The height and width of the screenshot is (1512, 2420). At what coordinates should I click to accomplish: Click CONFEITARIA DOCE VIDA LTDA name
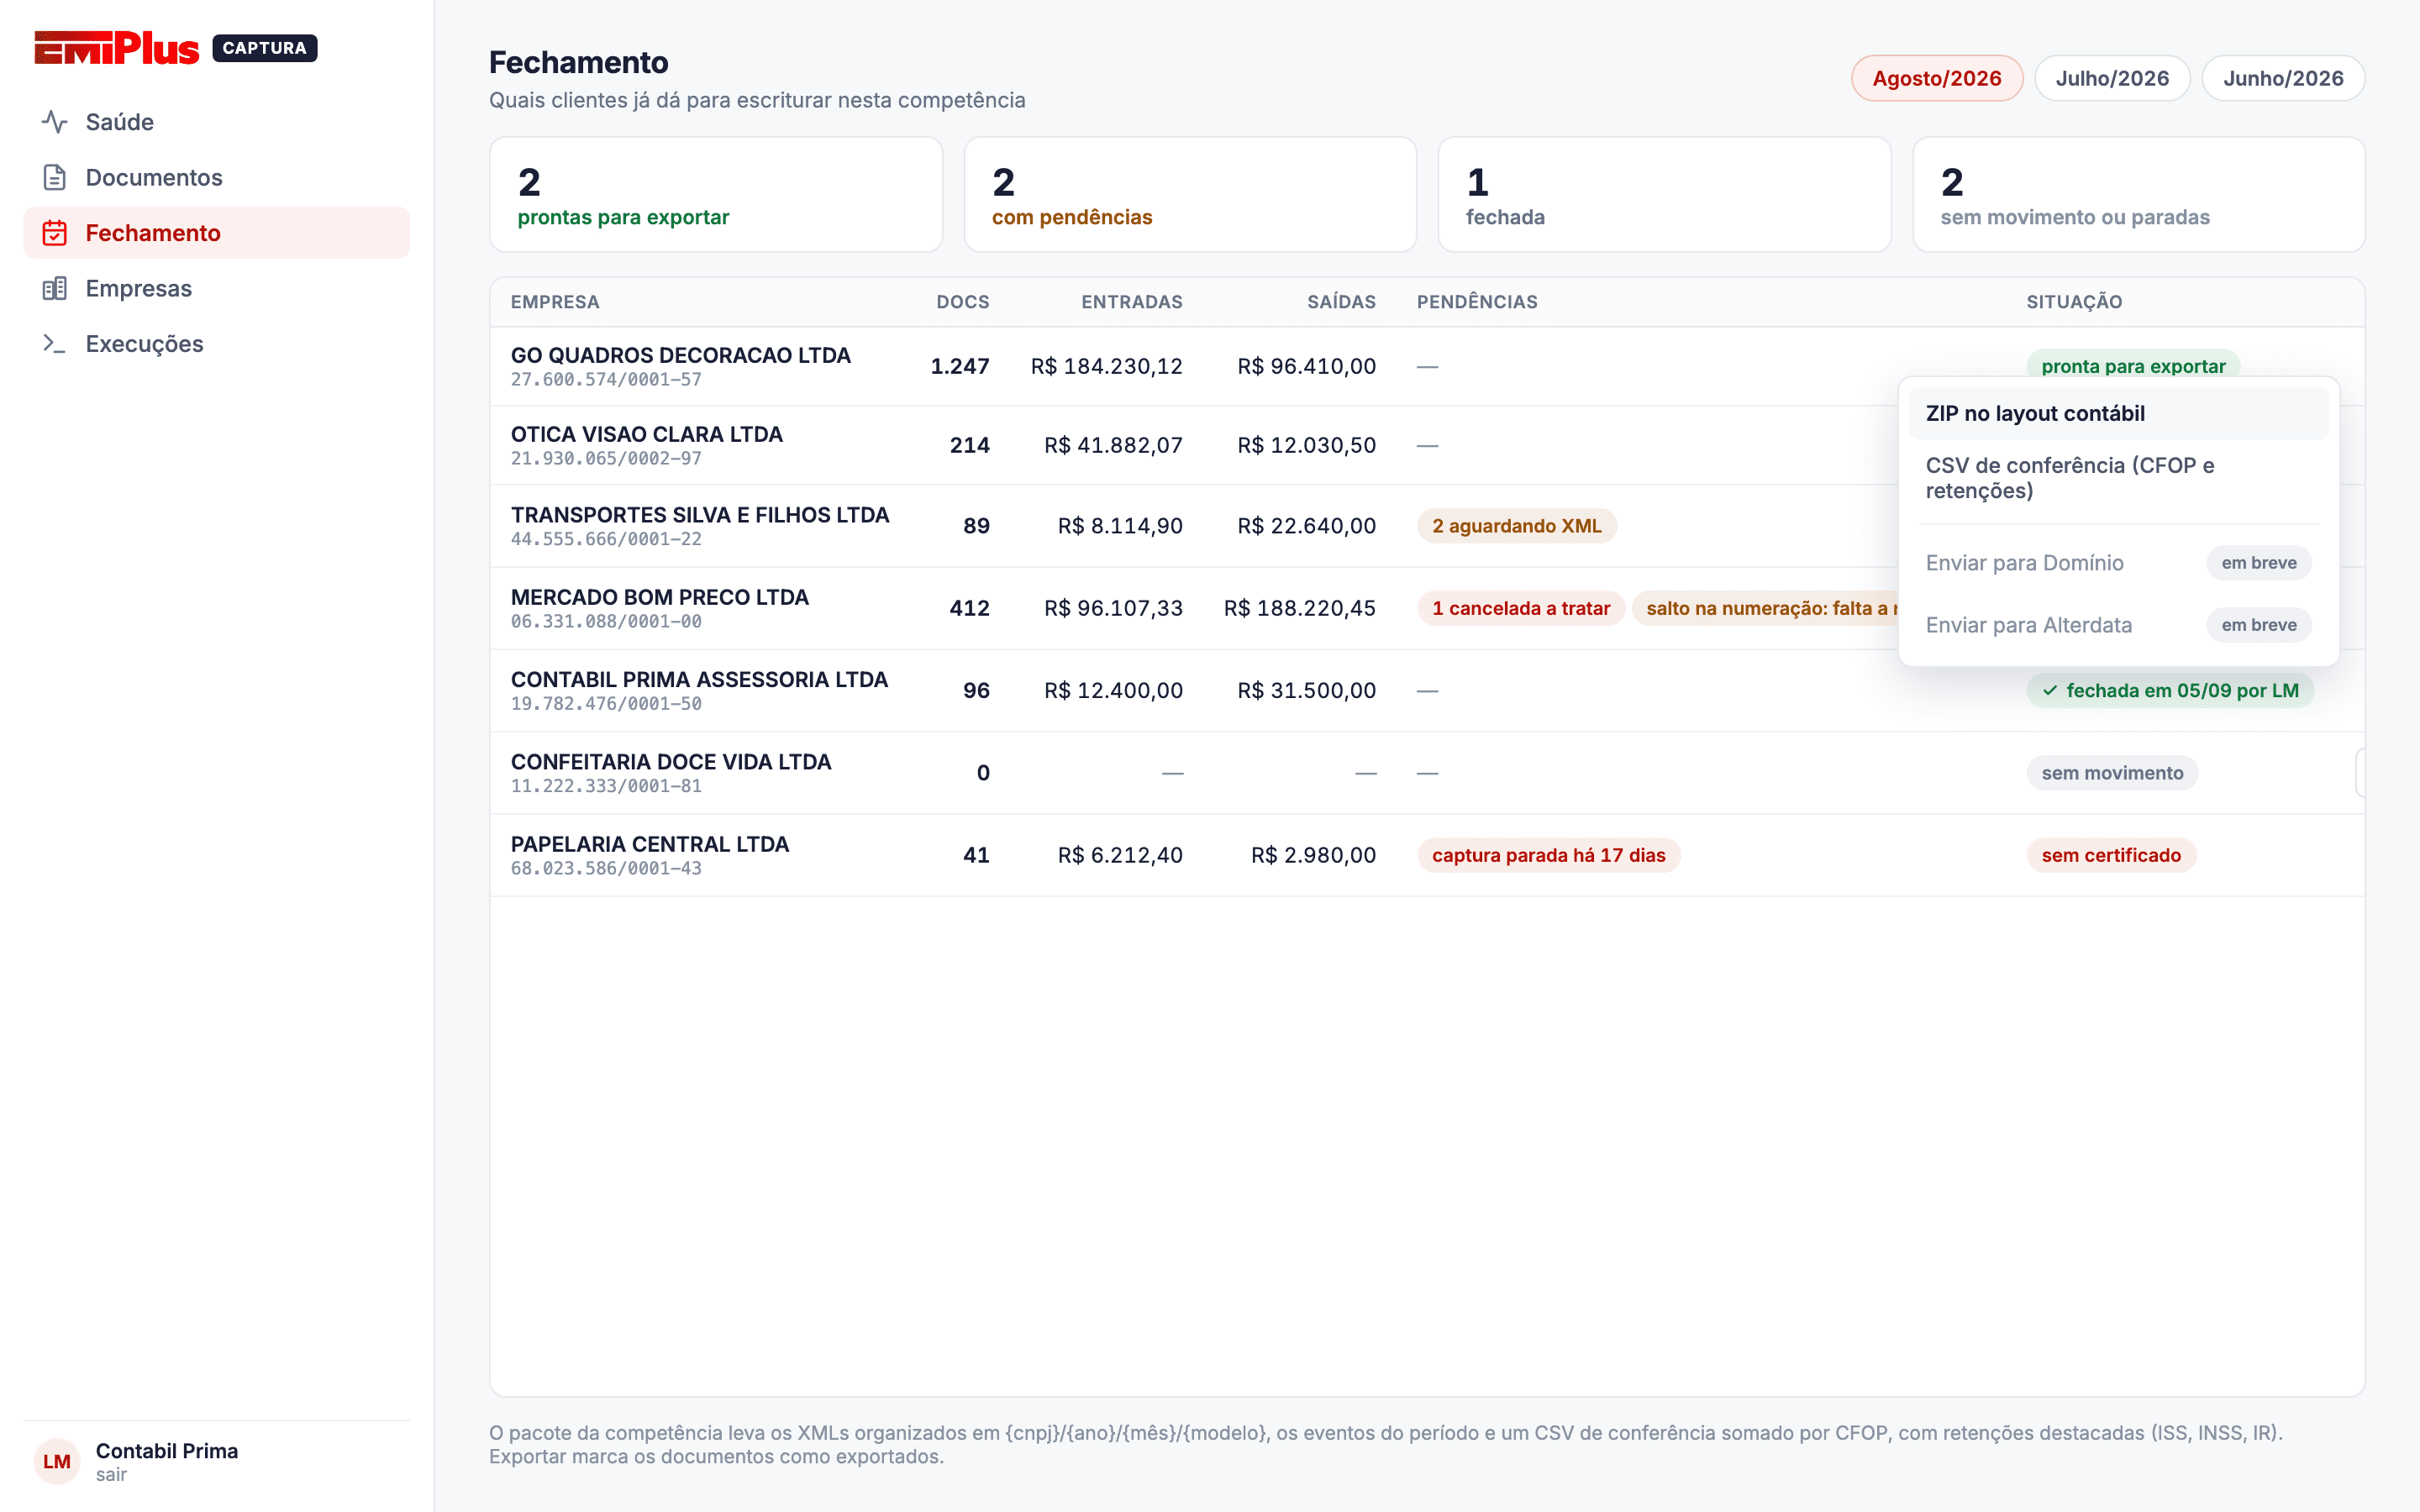point(670,762)
